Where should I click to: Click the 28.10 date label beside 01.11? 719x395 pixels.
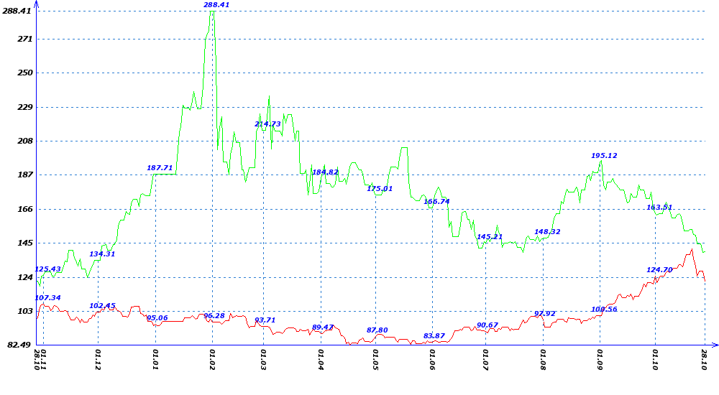coord(37,360)
